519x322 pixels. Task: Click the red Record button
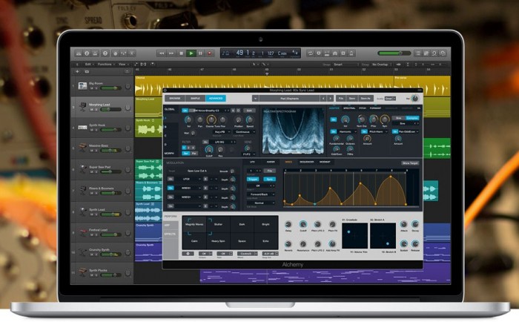(210, 53)
